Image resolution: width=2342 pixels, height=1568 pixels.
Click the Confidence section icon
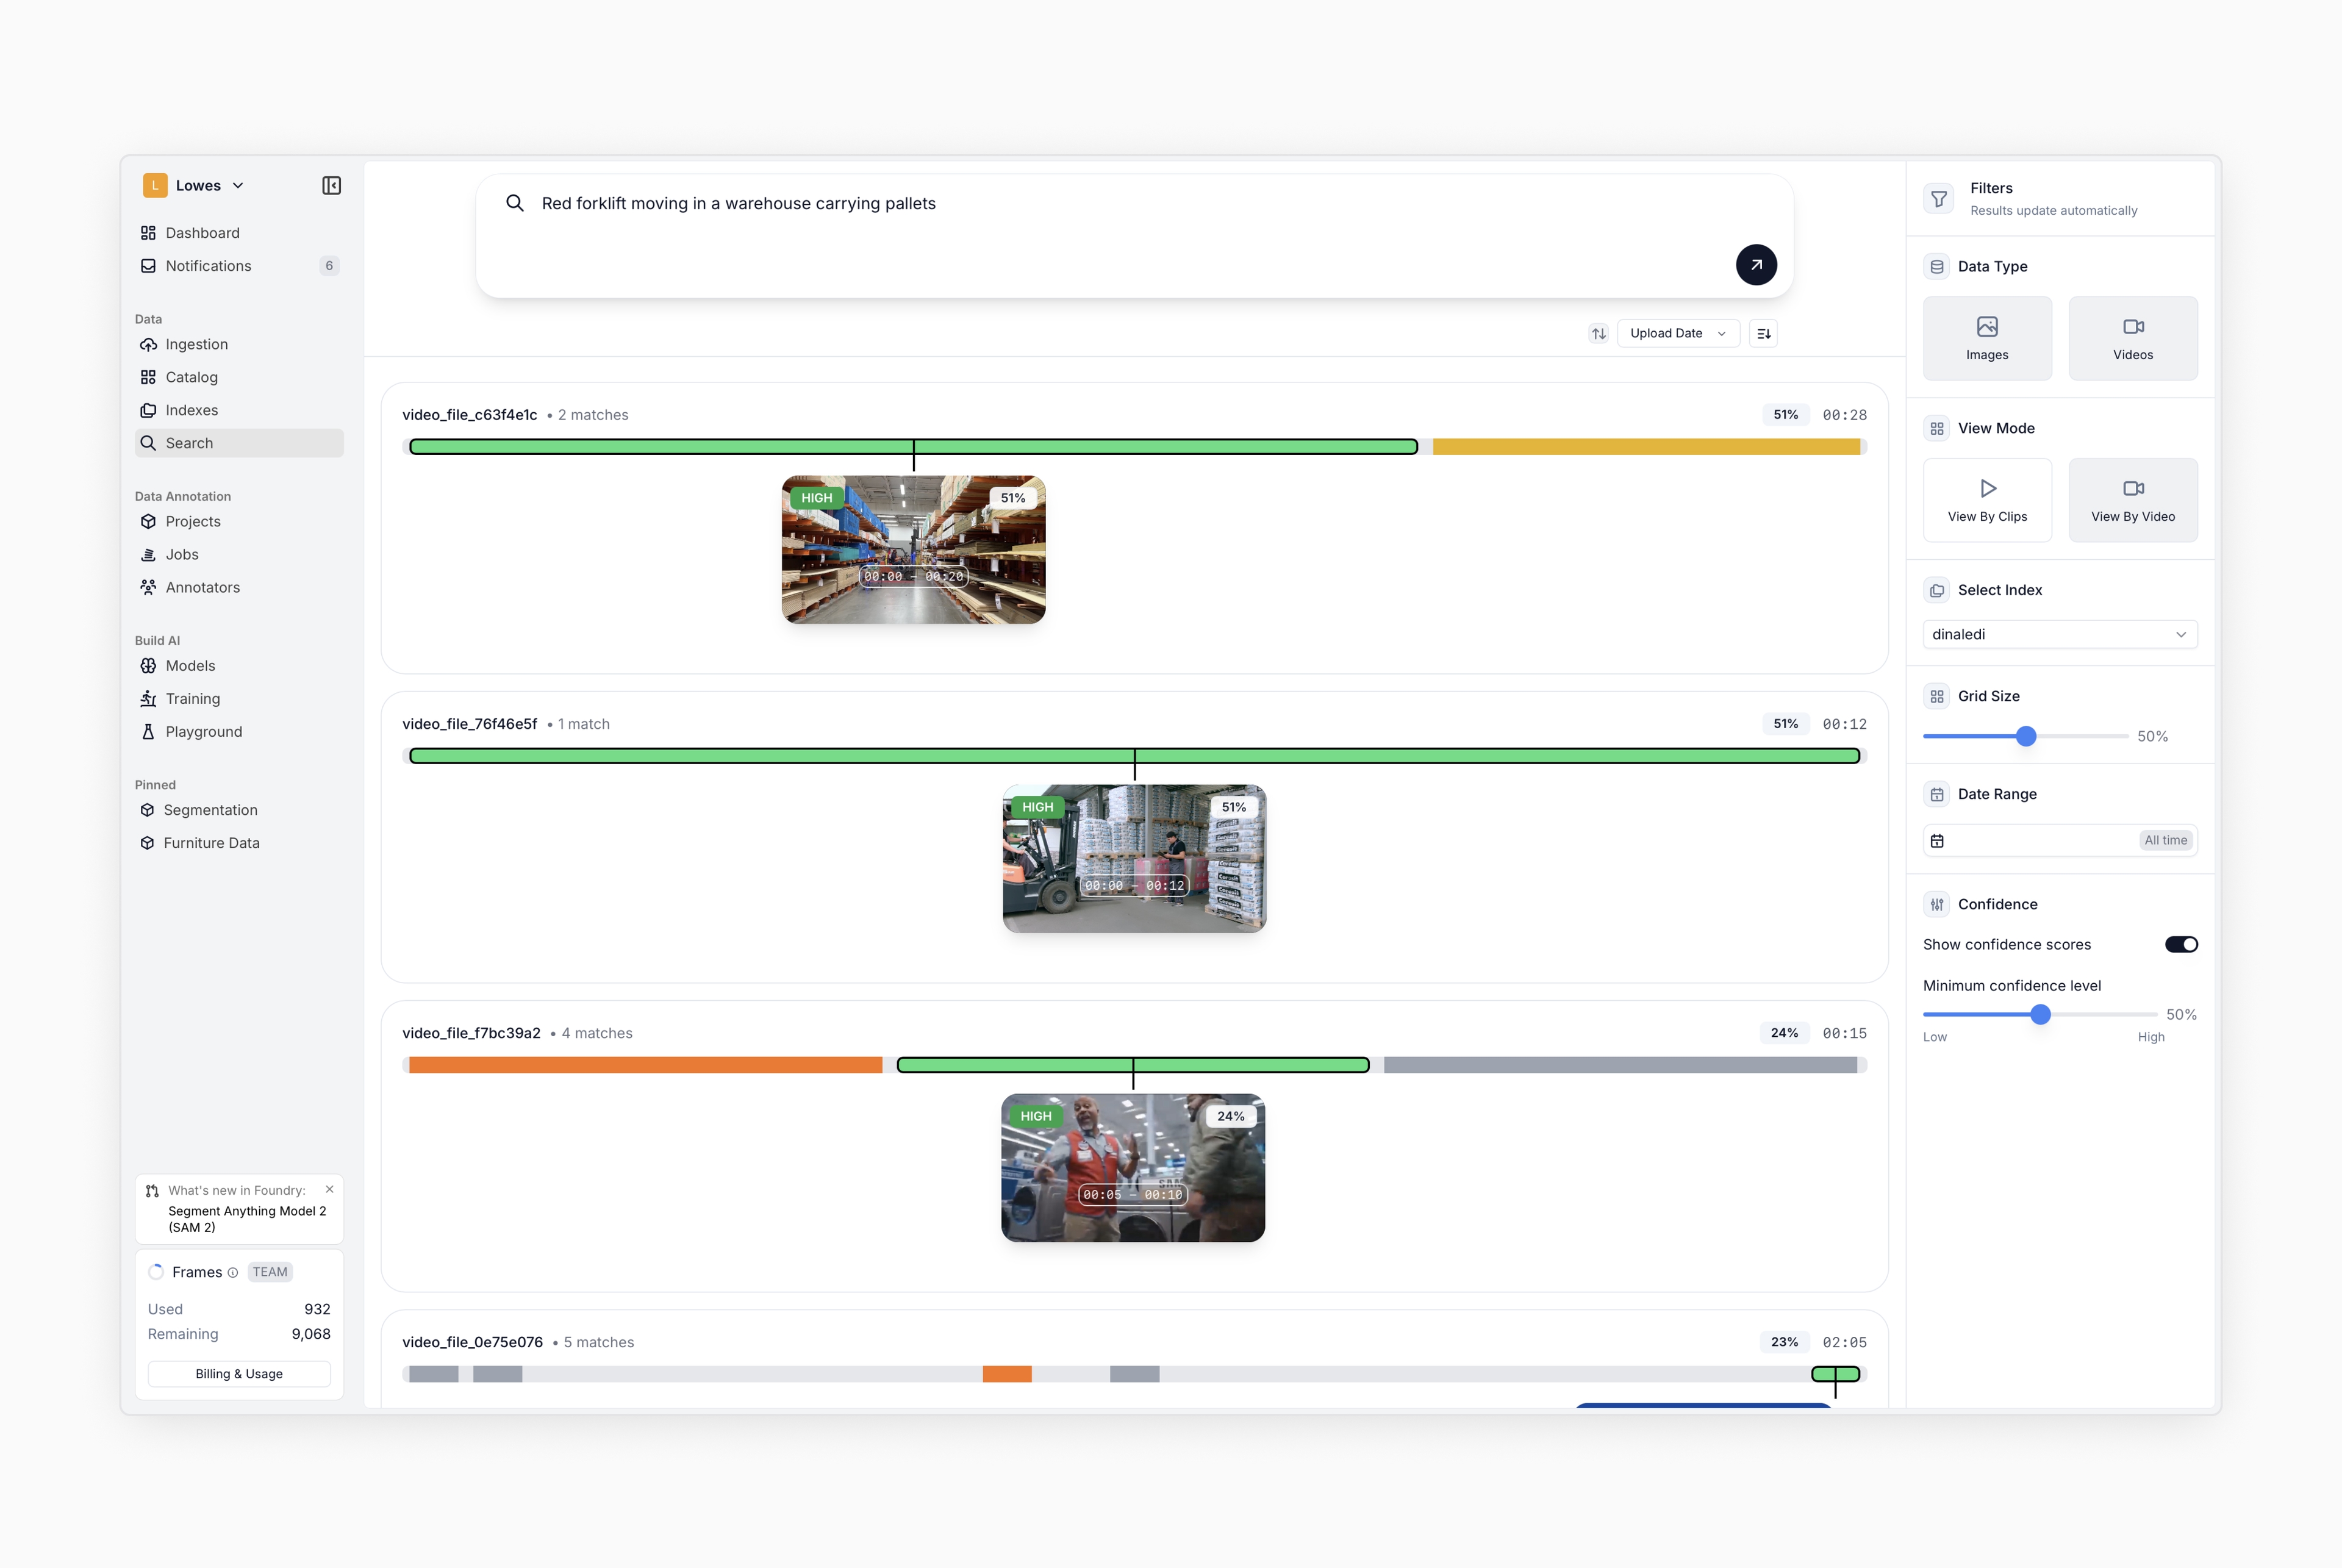click(1937, 905)
